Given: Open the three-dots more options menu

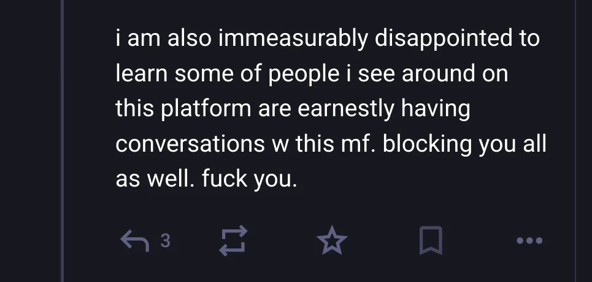Looking at the screenshot, I should click(x=529, y=240).
